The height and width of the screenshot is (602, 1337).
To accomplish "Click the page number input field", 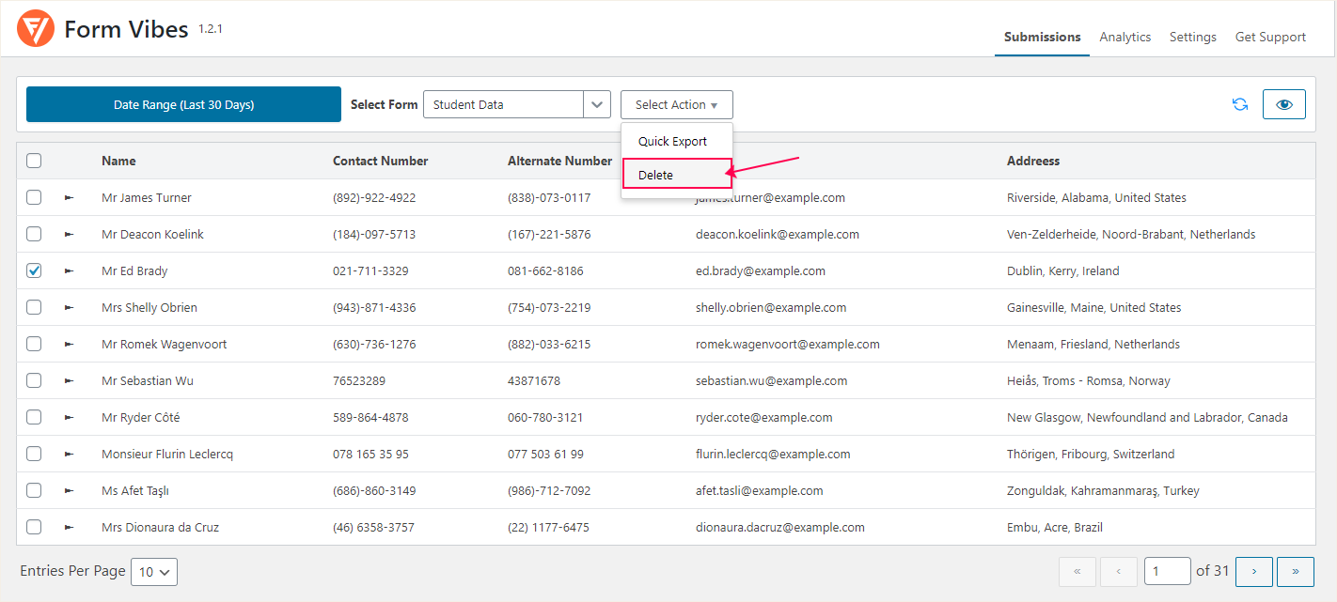I will coord(1167,571).
